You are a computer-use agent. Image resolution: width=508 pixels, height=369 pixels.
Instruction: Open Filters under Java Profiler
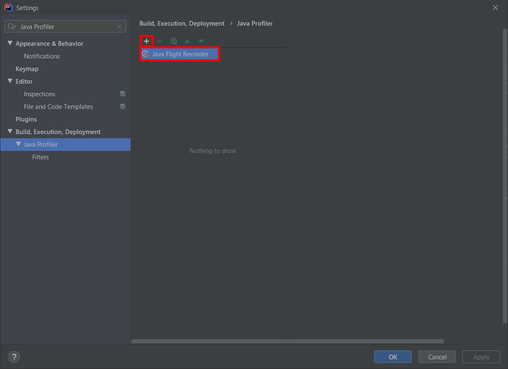pos(41,157)
